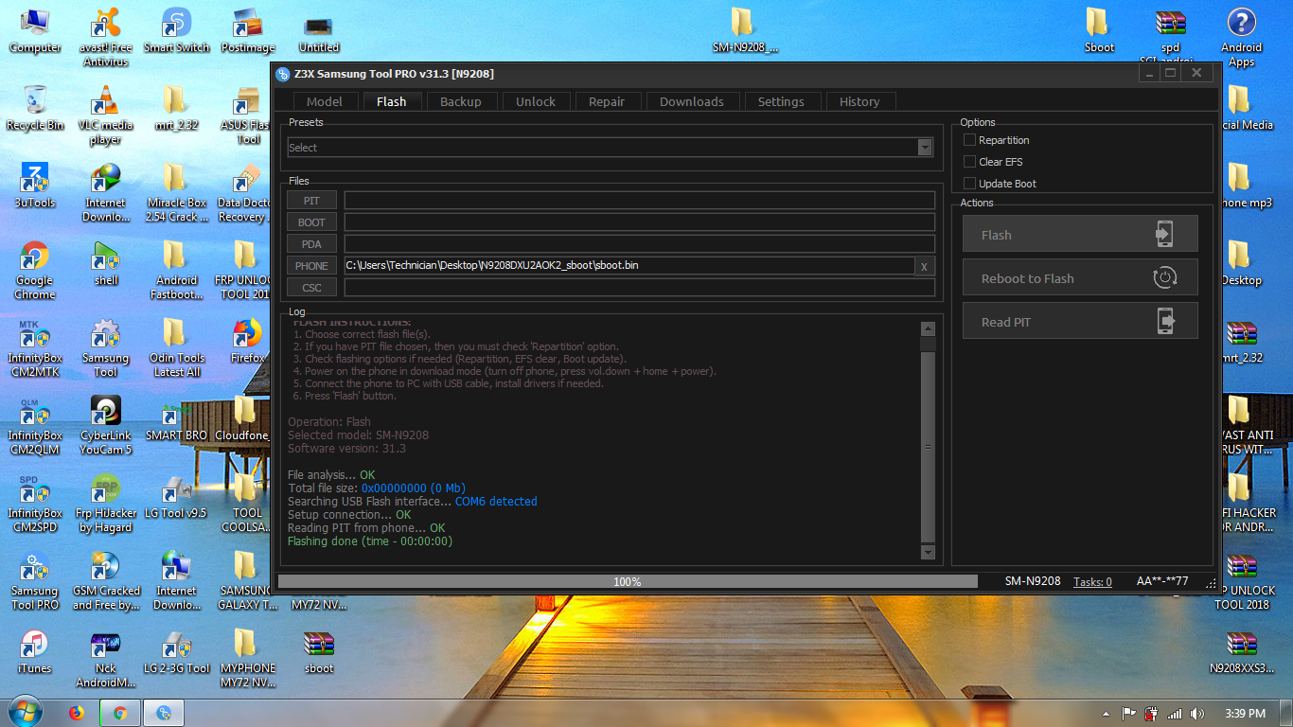The image size is (1293, 727).
Task: Clear the PHONE file path with X
Action: click(x=925, y=266)
